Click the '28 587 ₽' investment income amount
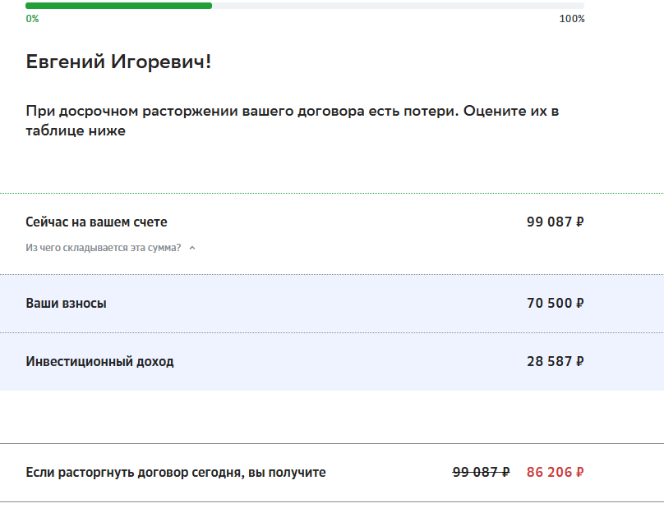The width and height of the screenshot is (664, 508). 556,362
